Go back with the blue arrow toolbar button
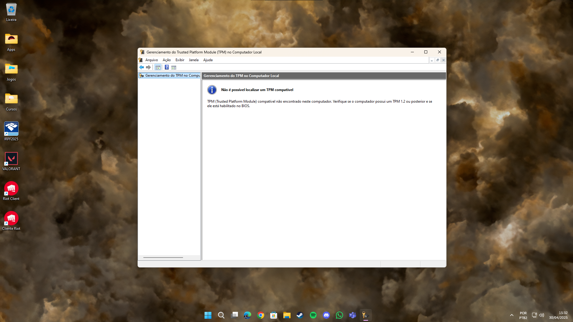The height and width of the screenshot is (322, 573). click(142, 67)
